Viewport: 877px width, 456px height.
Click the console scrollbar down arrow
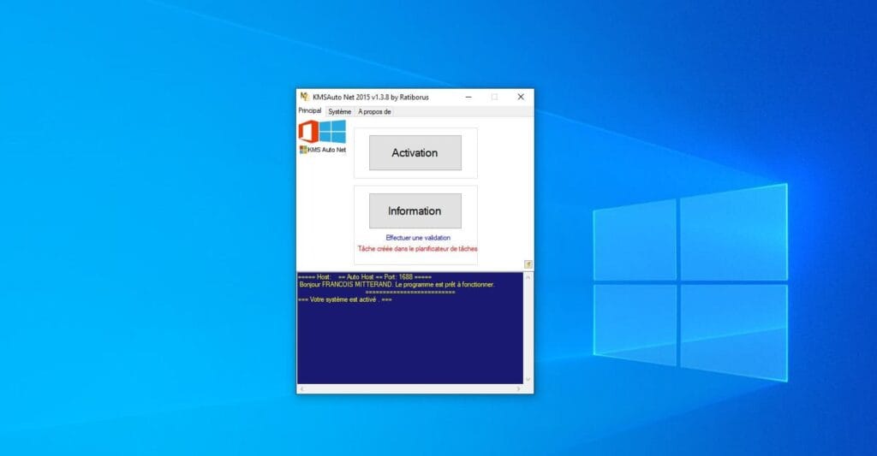pos(528,379)
